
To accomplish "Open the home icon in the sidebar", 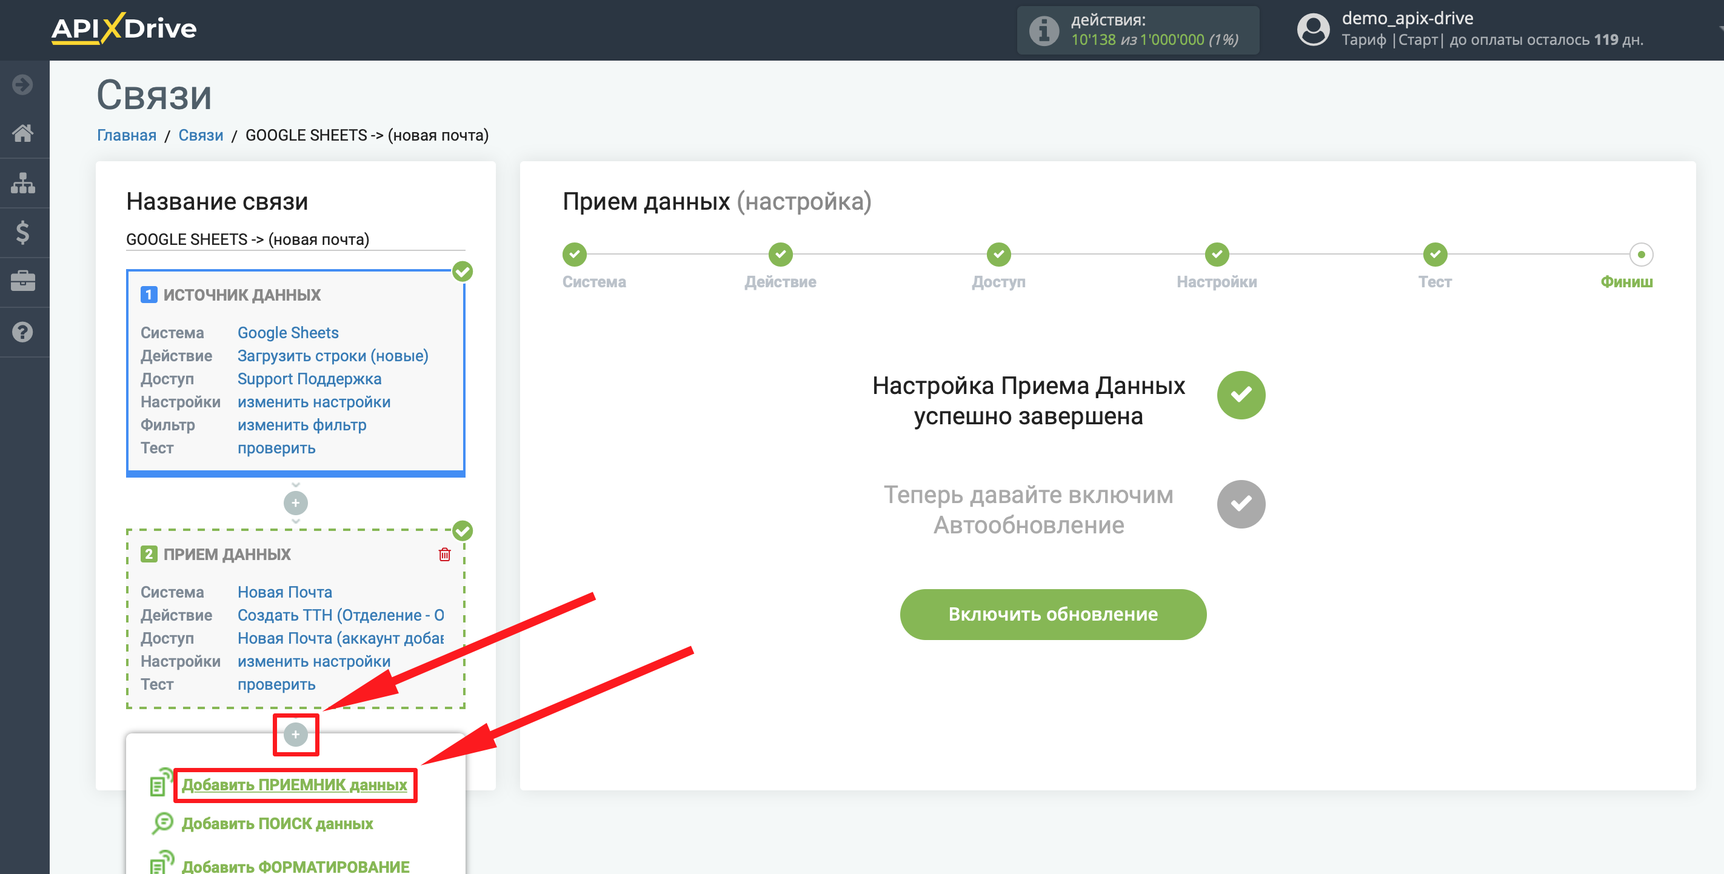I will point(23,133).
